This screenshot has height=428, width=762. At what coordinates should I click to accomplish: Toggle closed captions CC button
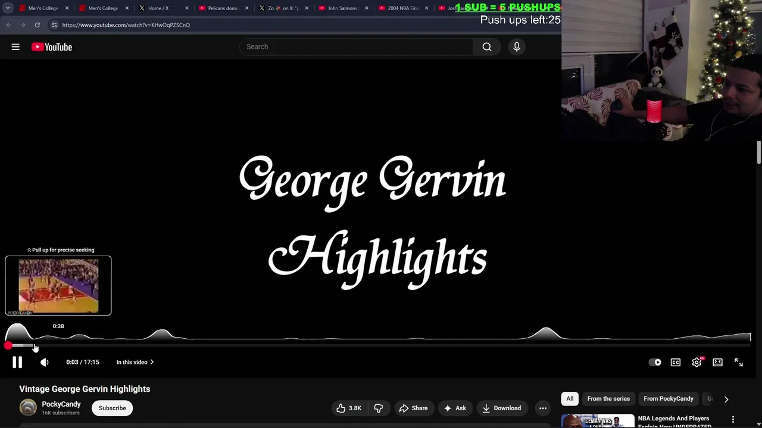676,362
